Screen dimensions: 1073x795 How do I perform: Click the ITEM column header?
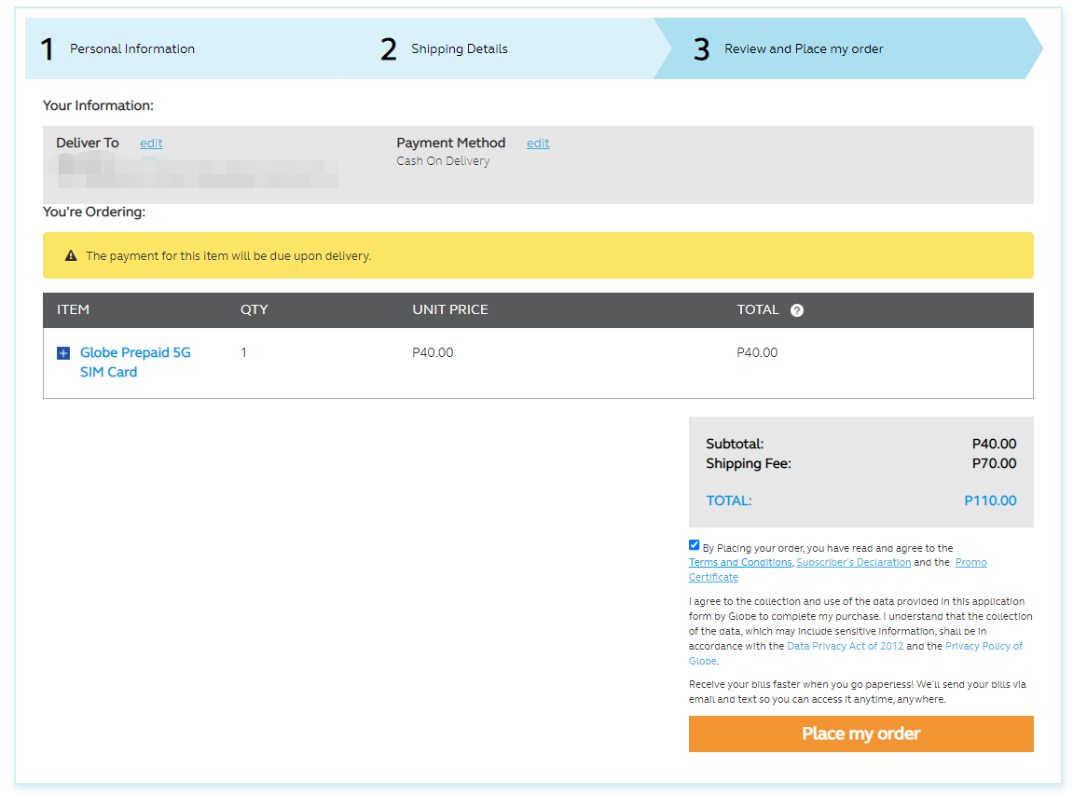pos(74,309)
